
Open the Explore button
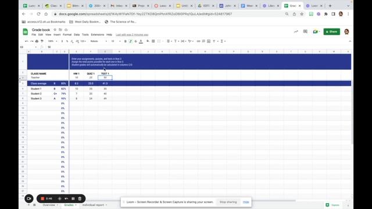pos(333,205)
